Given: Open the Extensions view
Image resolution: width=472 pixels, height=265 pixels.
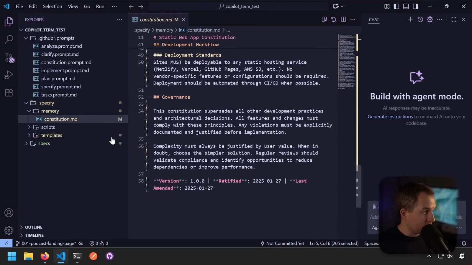Looking at the screenshot, I should (x=9, y=93).
